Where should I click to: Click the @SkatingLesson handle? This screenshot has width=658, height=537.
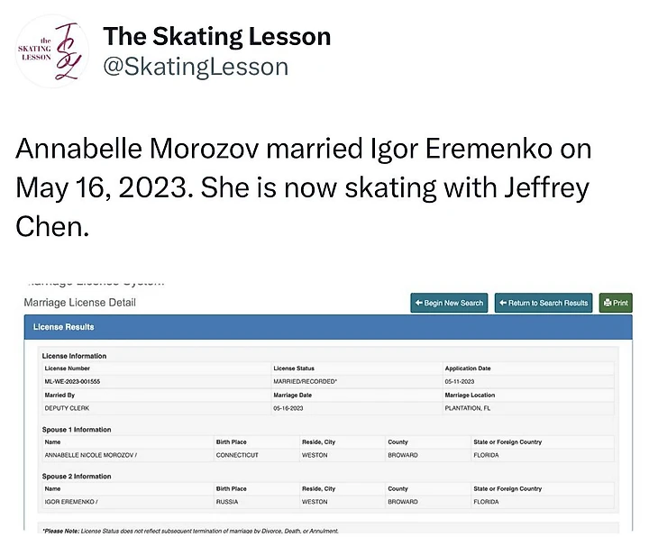[x=196, y=67]
